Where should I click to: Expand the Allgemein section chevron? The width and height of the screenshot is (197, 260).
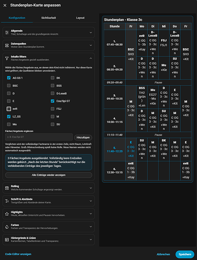point(90,32)
